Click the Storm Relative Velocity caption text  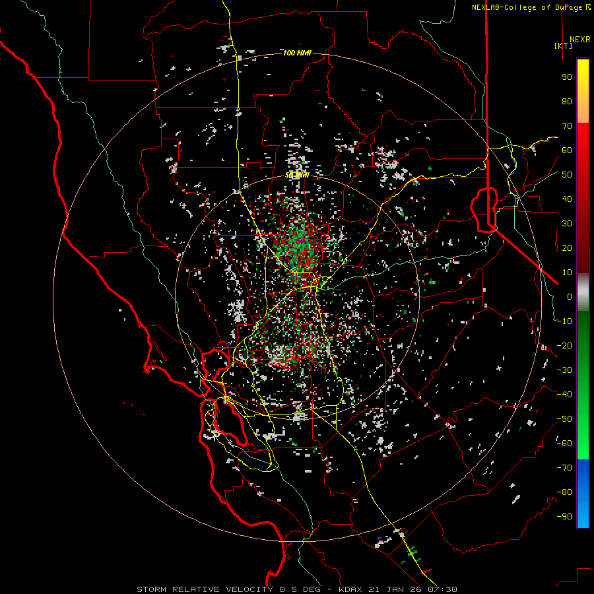[205, 589]
